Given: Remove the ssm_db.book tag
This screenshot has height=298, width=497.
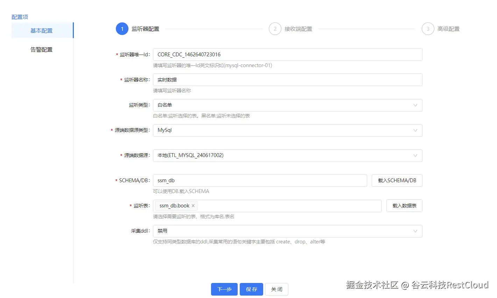Looking at the screenshot, I should tap(193, 206).
